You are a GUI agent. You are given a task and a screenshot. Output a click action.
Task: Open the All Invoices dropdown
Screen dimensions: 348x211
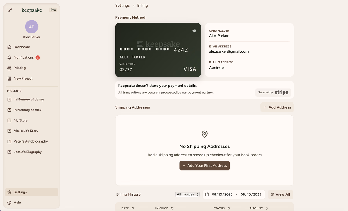click(x=187, y=194)
